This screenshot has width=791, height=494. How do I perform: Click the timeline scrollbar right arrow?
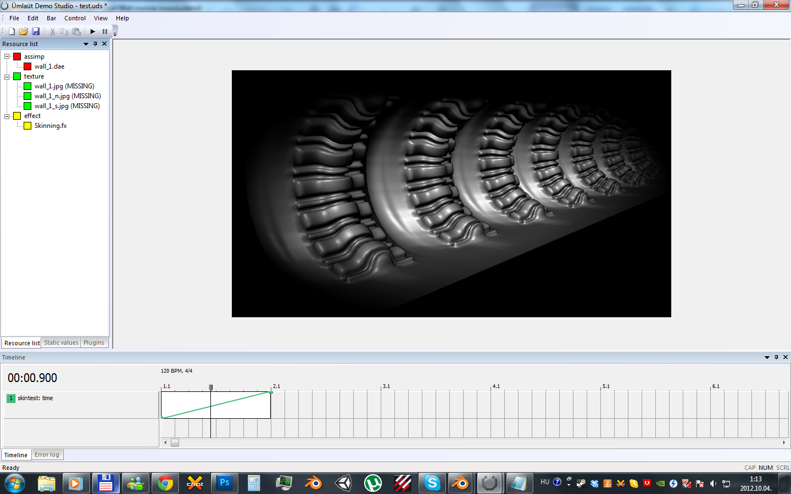click(784, 442)
